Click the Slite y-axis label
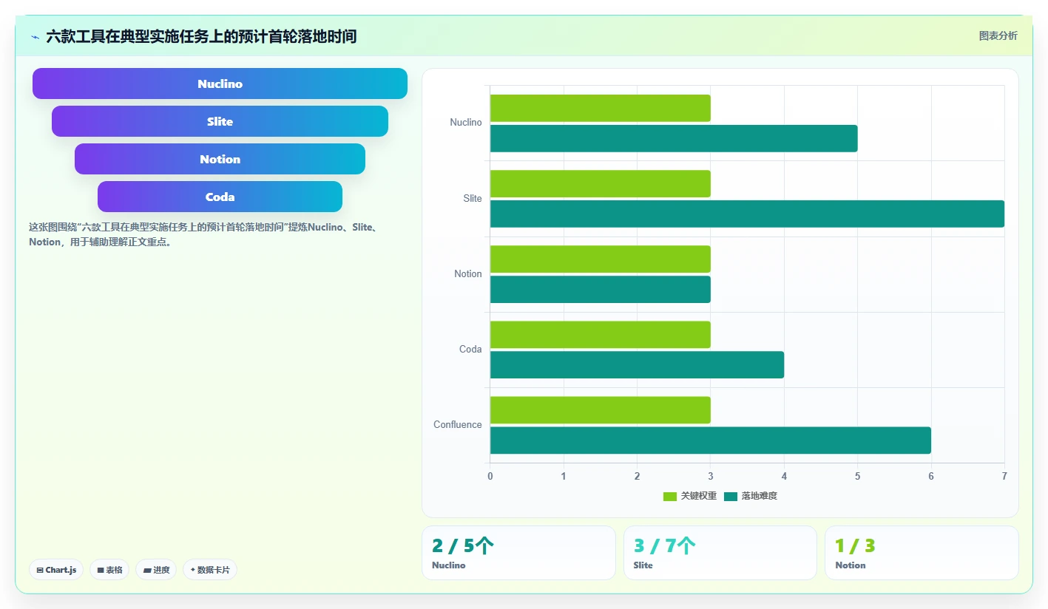1048x609 pixels. click(x=473, y=198)
